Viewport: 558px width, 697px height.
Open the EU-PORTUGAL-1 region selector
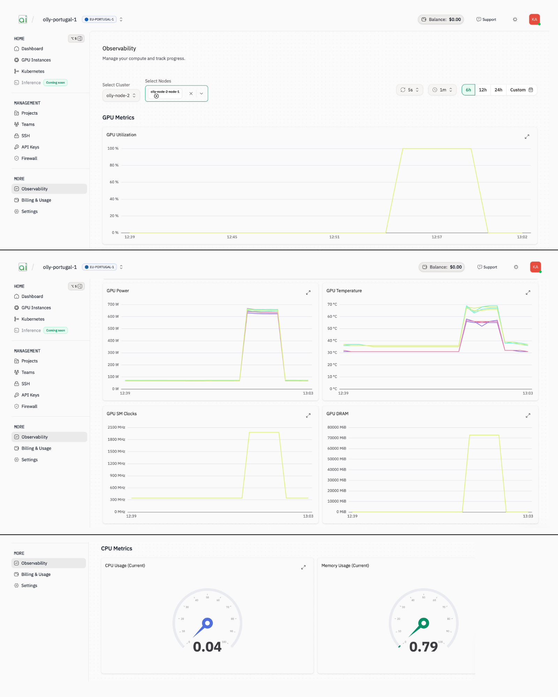(x=99, y=20)
